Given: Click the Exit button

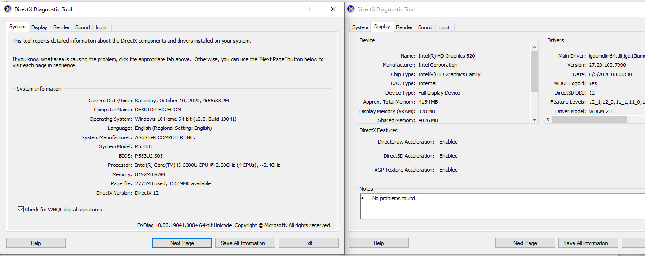Looking at the screenshot, I should (308, 243).
